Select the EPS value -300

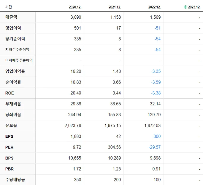point(156,136)
